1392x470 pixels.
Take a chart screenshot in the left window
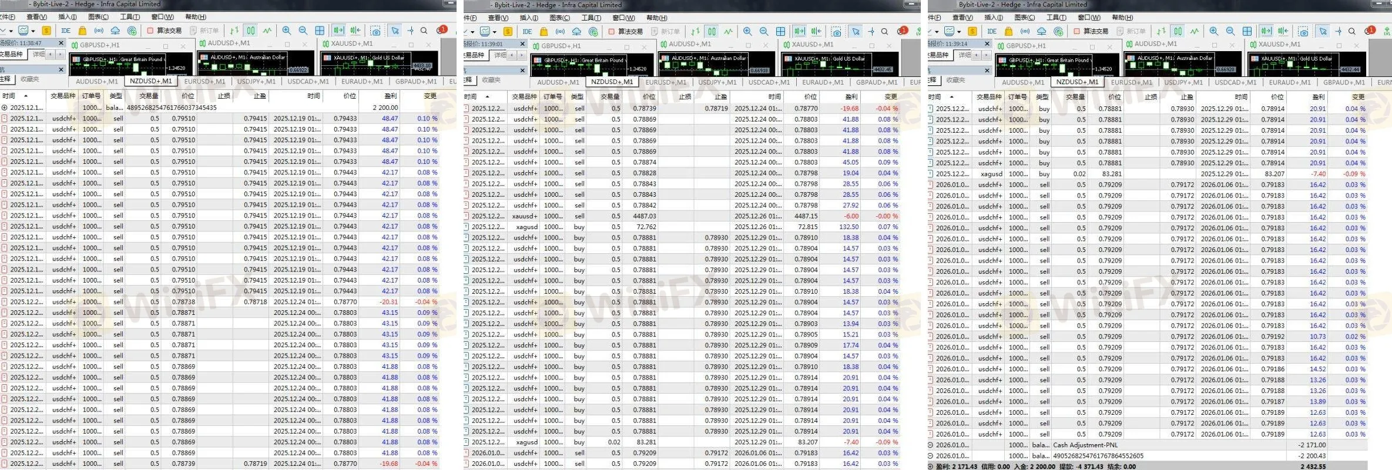[376, 31]
